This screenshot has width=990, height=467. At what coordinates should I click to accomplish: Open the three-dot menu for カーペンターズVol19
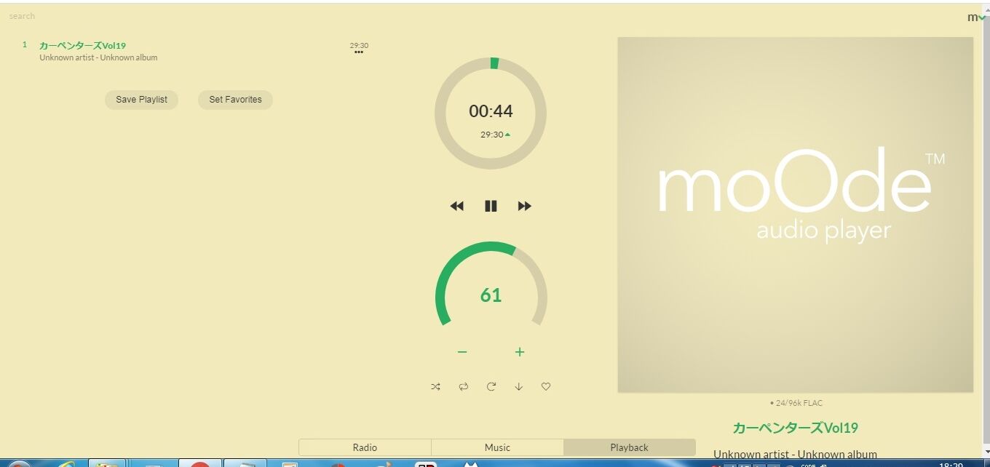359,52
